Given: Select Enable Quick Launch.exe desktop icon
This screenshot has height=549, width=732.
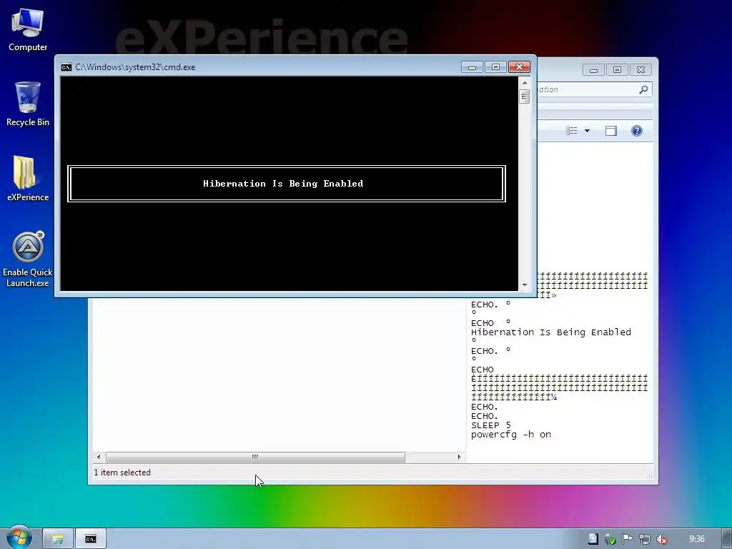Looking at the screenshot, I should [28, 259].
